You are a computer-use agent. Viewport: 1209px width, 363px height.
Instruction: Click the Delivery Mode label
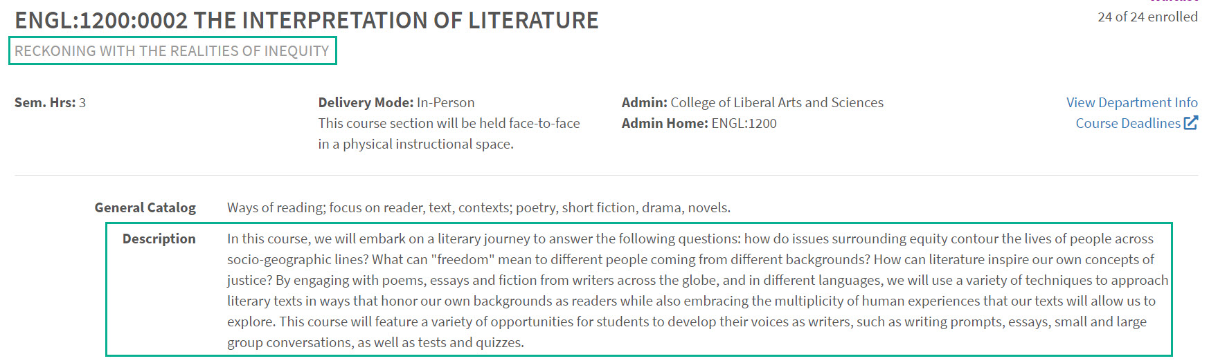point(366,102)
